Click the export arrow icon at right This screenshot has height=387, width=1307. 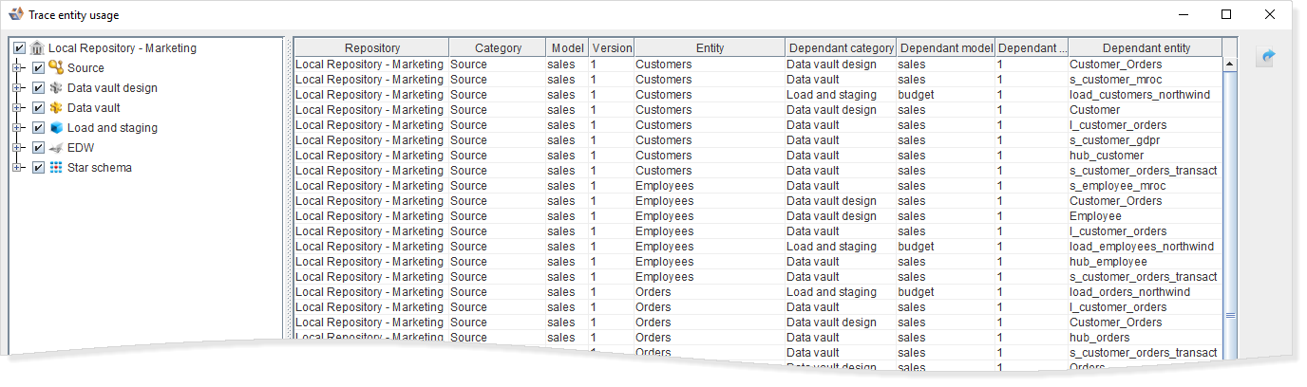[1265, 57]
